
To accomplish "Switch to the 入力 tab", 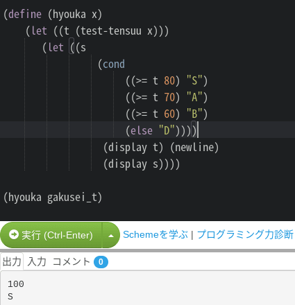I will pos(37,262).
